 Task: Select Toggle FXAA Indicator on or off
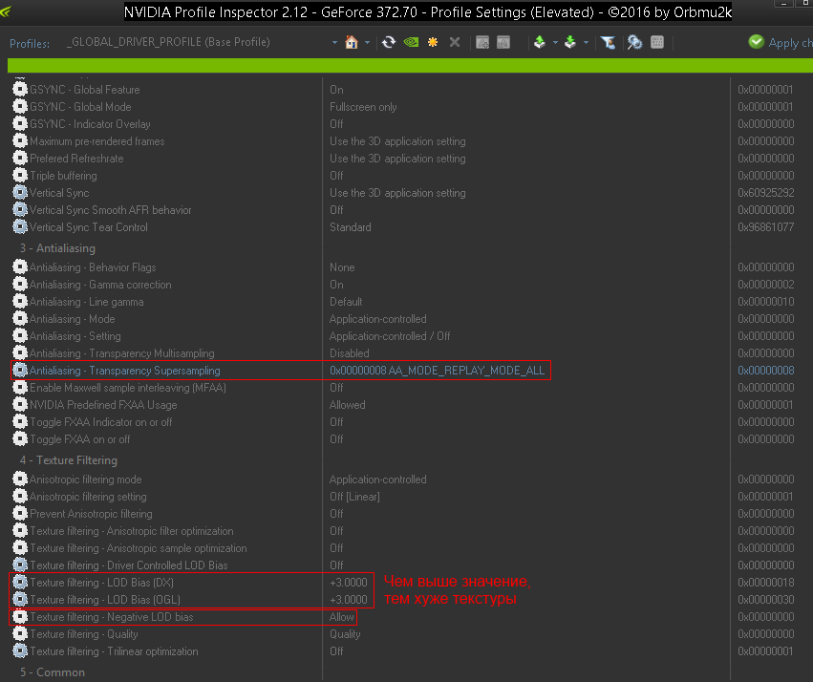(100, 422)
